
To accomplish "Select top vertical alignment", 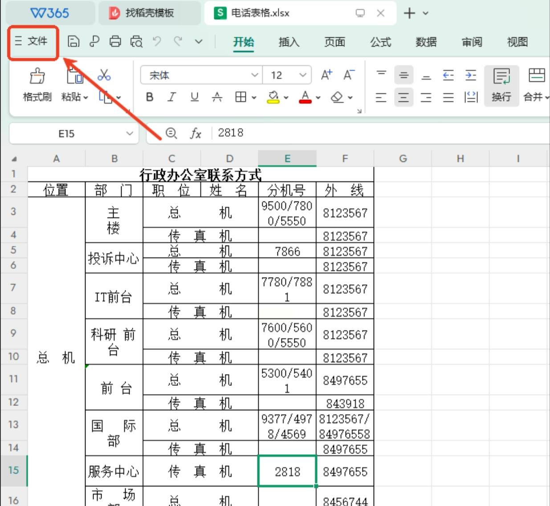I will pos(381,75).
